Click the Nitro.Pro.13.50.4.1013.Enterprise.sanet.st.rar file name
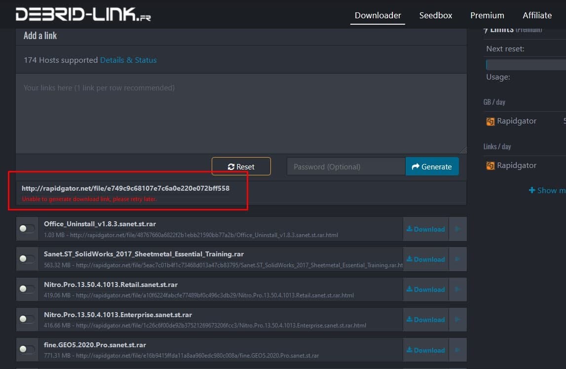The width and height of the screenshot is (566, 369). pos(118,315)
